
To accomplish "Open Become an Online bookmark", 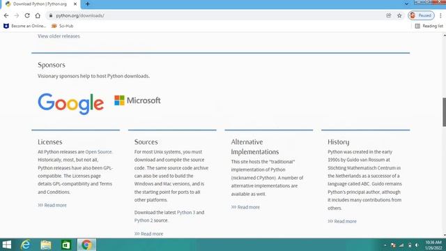I will point(25,26).
